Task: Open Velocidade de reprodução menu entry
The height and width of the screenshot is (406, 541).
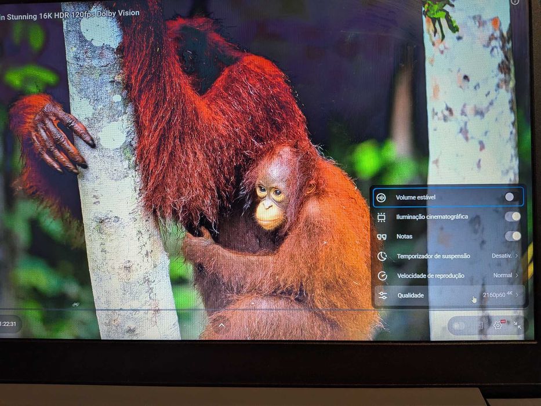Action: (x=449, y=275)
